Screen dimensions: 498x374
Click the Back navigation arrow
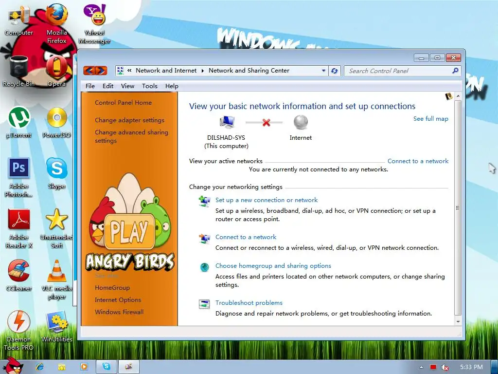pos(89,71)
